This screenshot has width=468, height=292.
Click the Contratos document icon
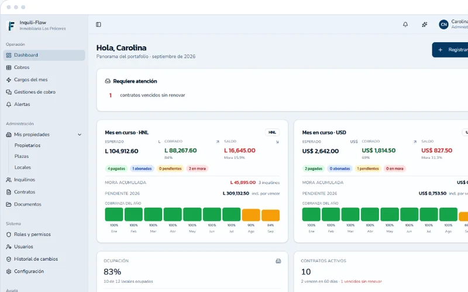click(x=9, y=192)
